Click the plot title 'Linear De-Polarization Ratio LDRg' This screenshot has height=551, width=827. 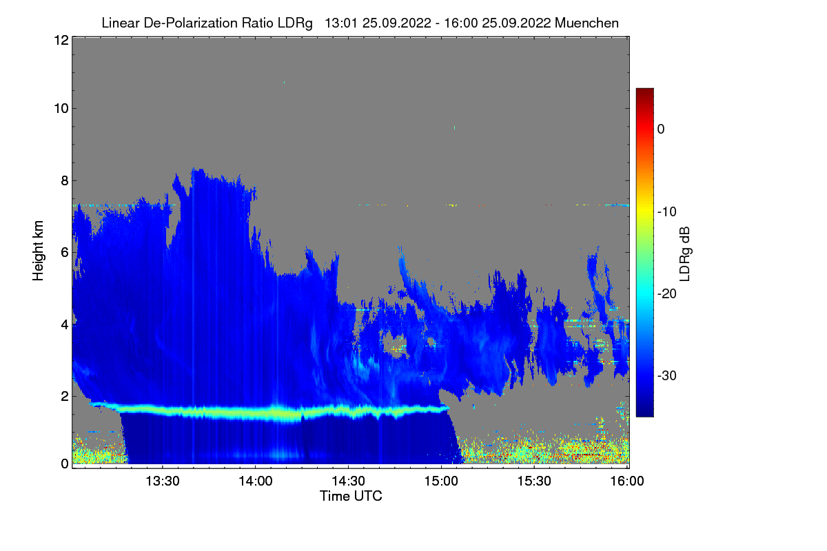pyautogui.click(x=207, y=23)
